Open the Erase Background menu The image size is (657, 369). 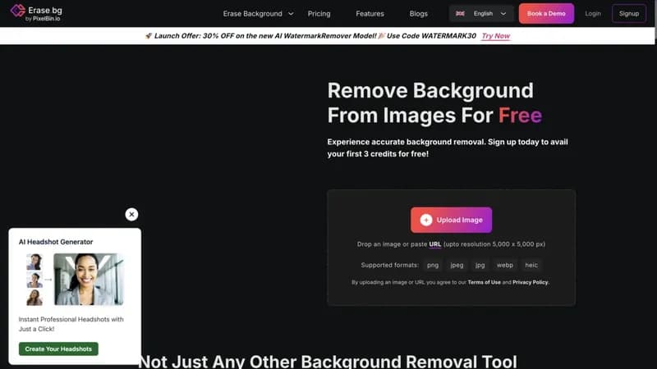(x=253, y=14)
